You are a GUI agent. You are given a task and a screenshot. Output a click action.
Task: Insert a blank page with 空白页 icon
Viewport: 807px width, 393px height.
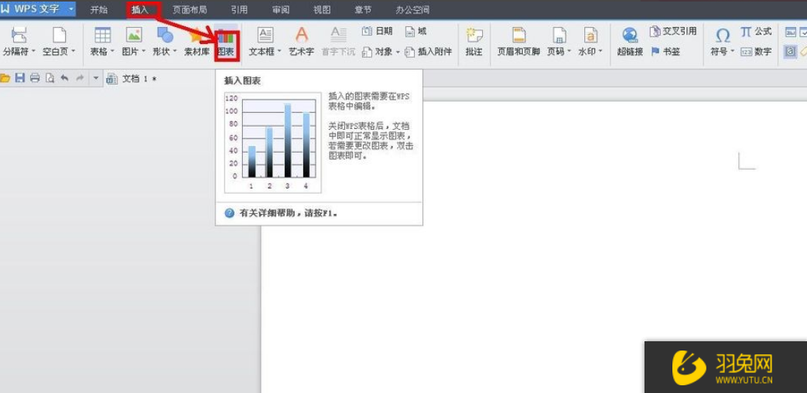[x=60, y=35]
